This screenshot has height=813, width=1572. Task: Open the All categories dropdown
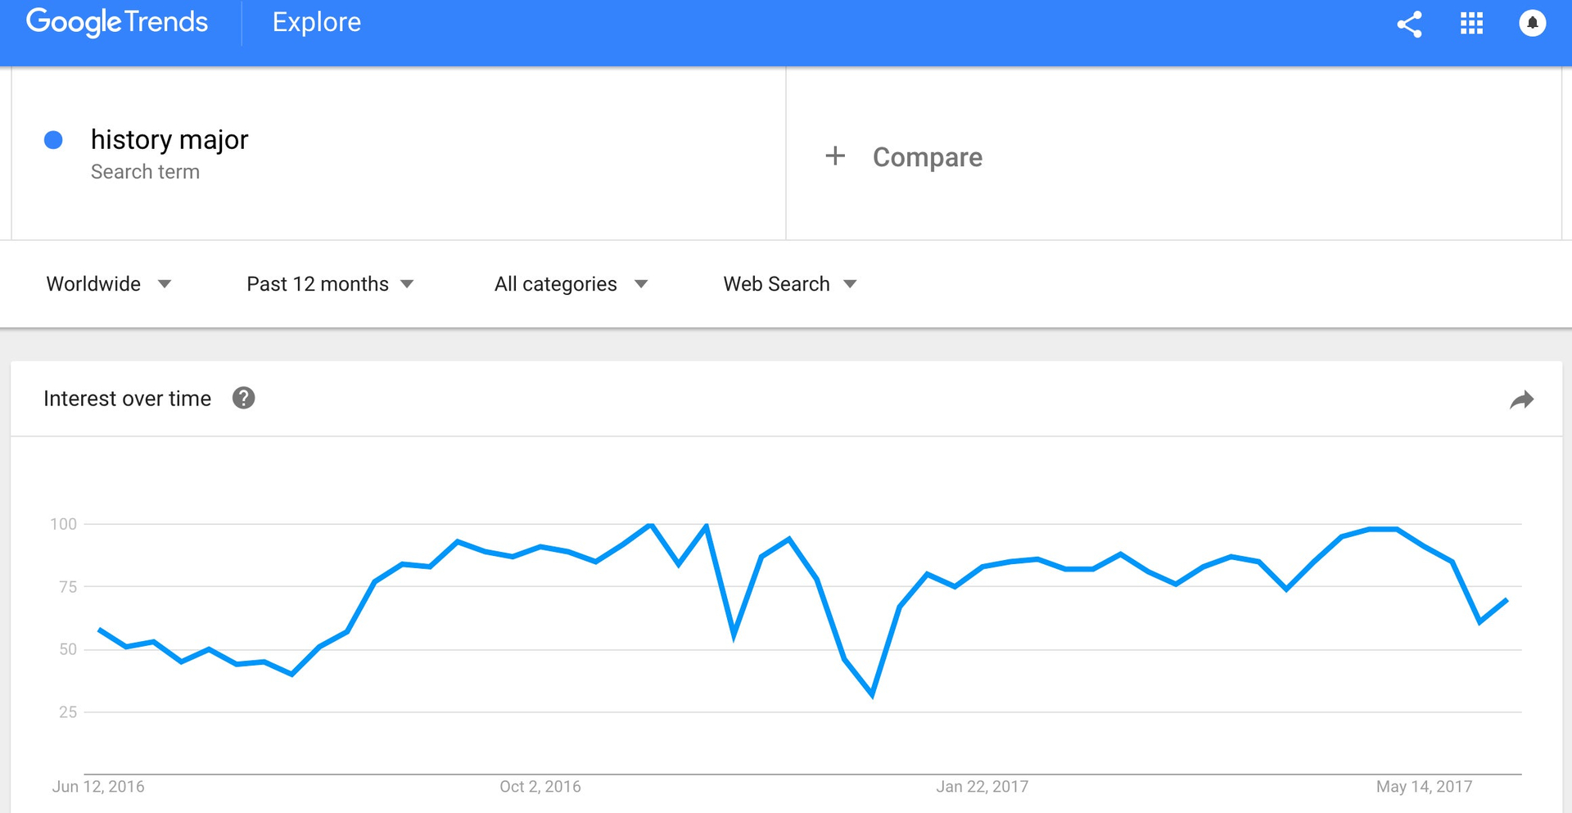pyautogui.click(x=571, y=284)
